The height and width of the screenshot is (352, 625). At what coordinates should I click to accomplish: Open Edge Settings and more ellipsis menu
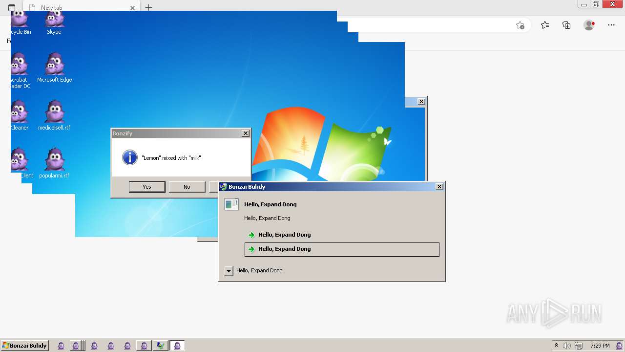(x=611, y=25)
